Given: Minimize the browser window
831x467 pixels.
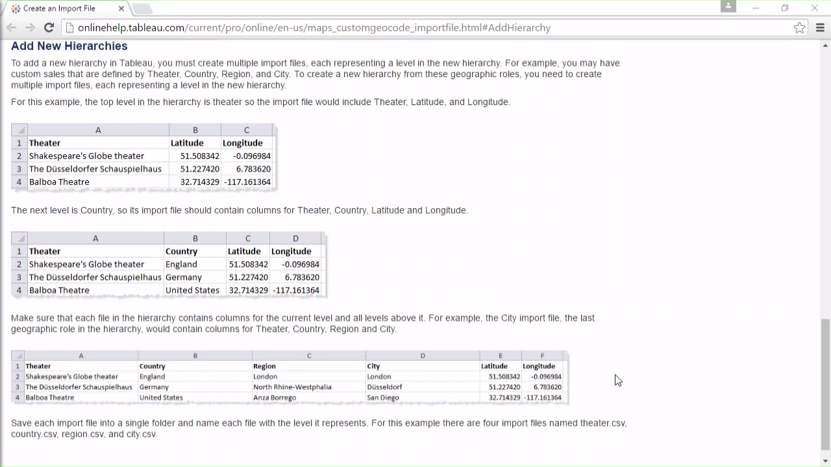Looking at the screenshot, I should point(755,8).
